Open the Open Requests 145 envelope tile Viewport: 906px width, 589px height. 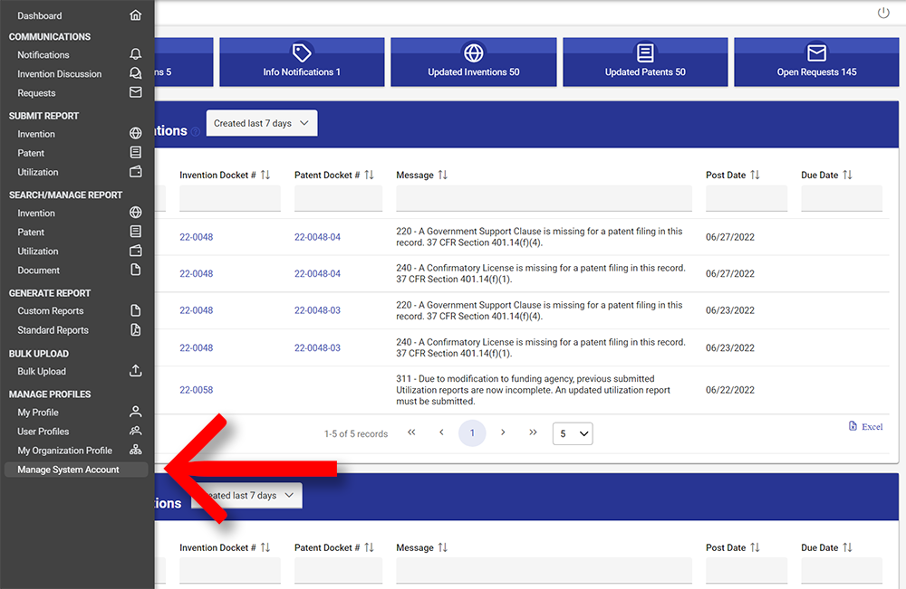[x=815, y=62]
